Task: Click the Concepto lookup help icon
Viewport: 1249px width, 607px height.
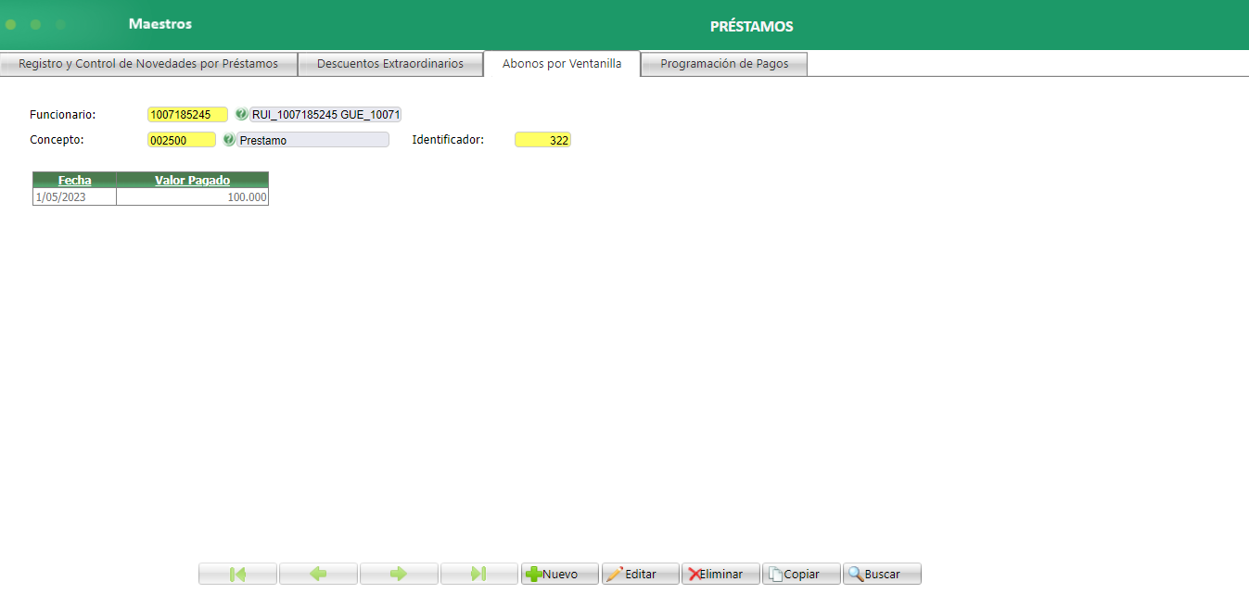Action: (228, 139)
